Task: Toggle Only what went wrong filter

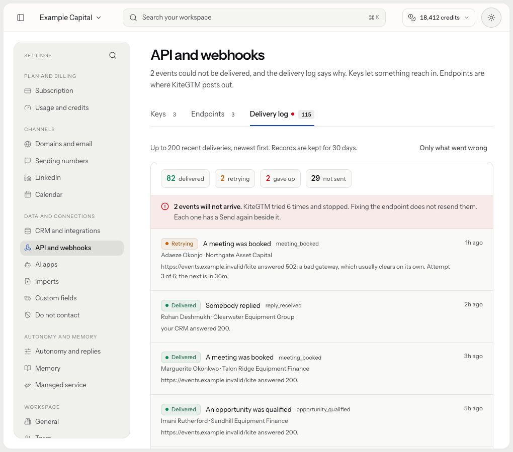Action: click(x=453, y=148)
